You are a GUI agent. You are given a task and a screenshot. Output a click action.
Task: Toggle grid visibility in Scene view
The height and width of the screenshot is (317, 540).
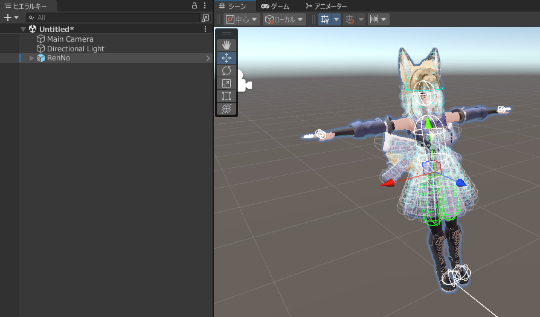tap(325, 19)
